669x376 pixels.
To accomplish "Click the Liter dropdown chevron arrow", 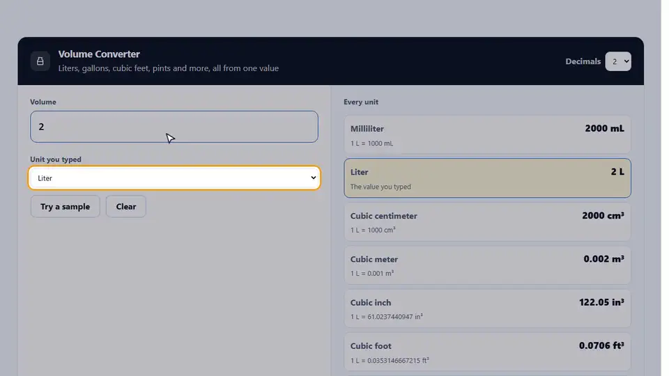I will tap(313, 178).
